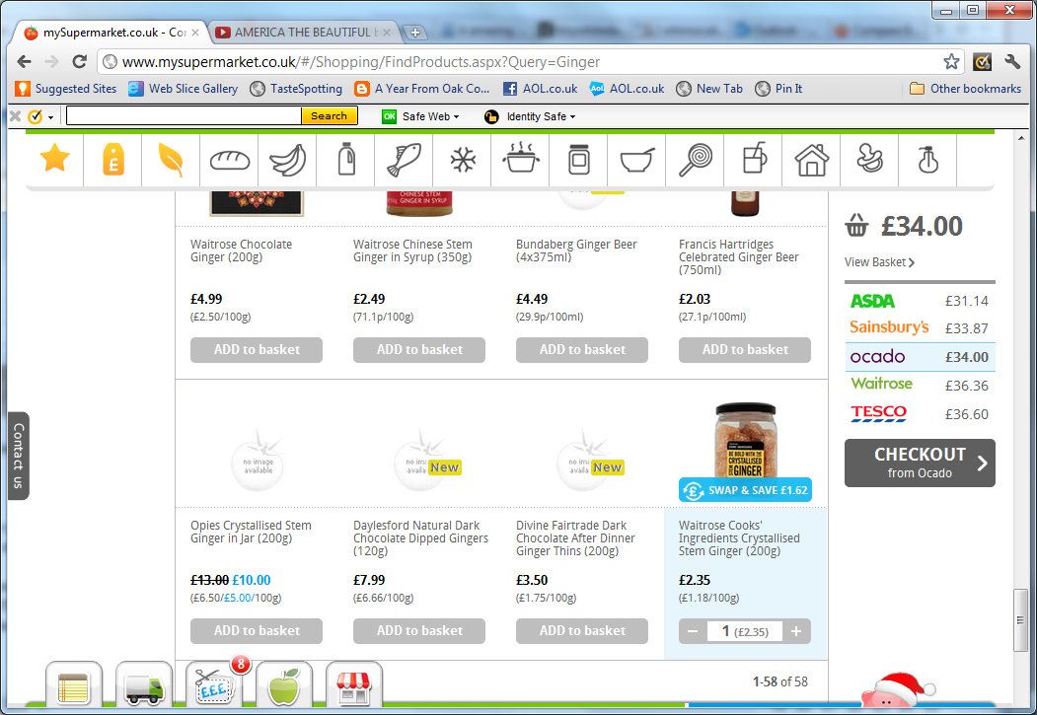The height and width of the screenshot is (715, 1037).
Task: Select the drink cup with straw category
Action: (753, 159)
